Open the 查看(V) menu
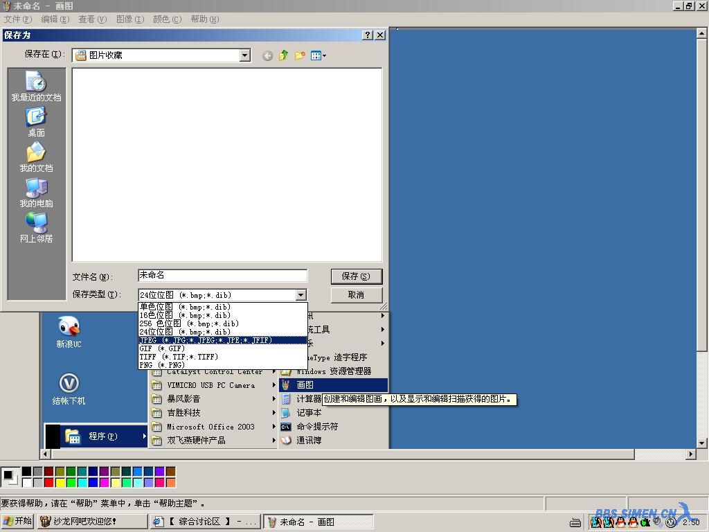709x532 pixels. pos(92,19)
